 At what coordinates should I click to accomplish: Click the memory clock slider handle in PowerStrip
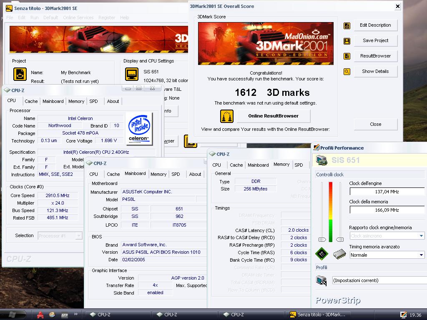click(x=339, y=240)
